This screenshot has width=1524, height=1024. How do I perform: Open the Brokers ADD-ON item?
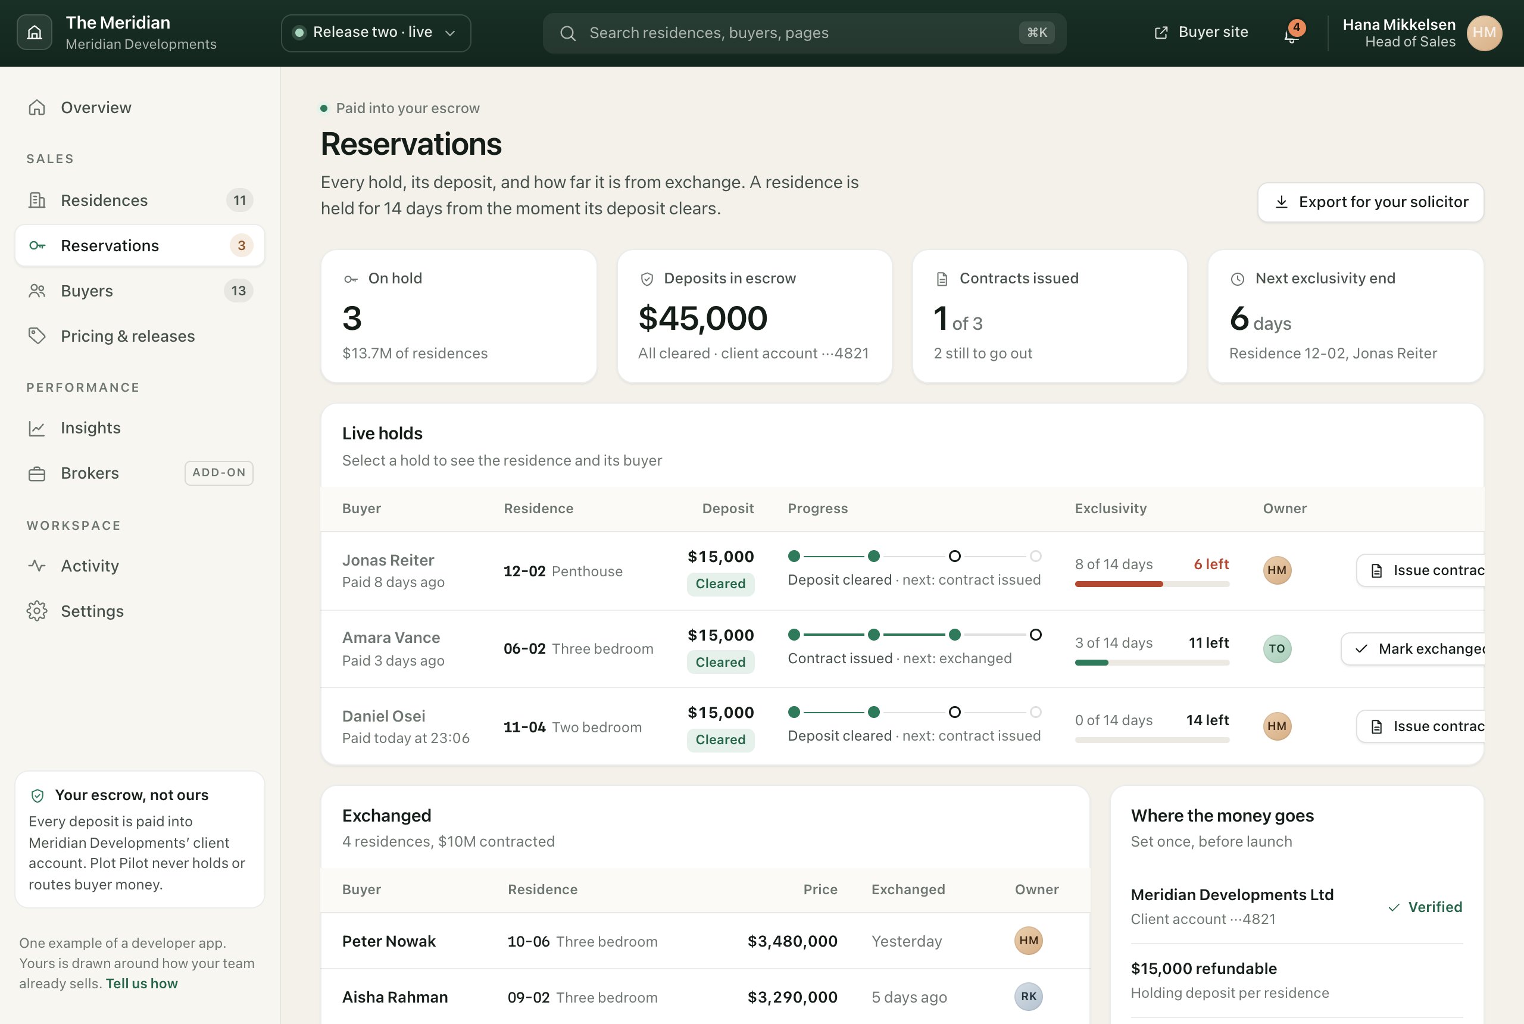[x=140, y=473]
